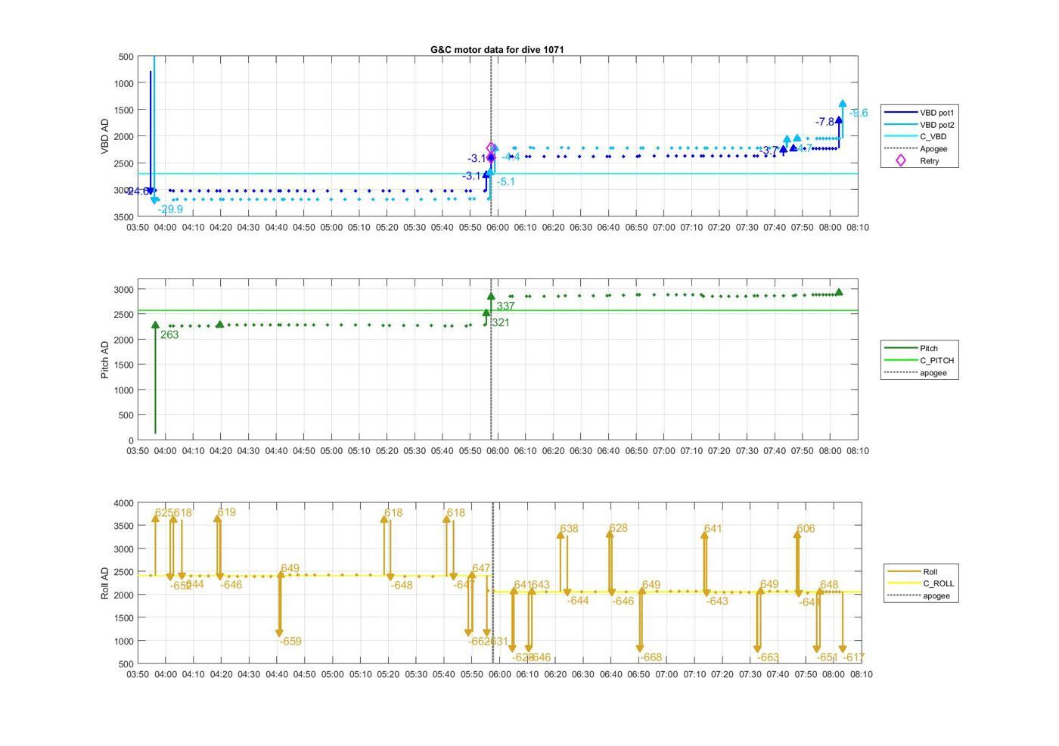The height and width of the screenshot is (746, 1059).
Task: Click the magenta Retry diamond marker on VBD plot
Action: coord(491,148)
